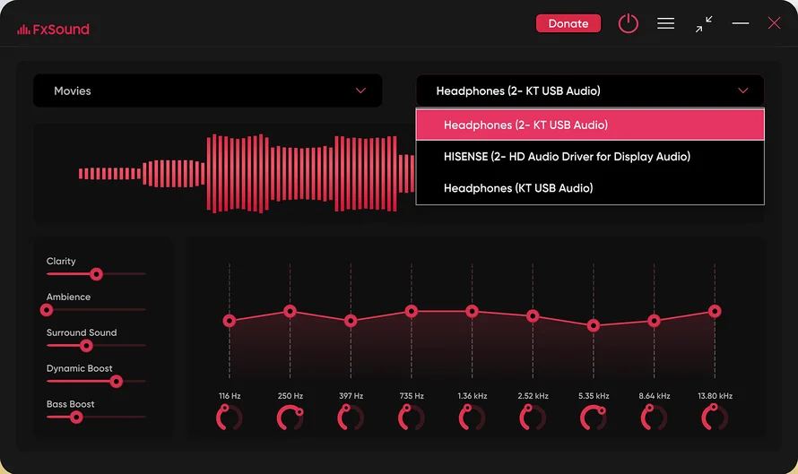Image resolution: width=798 pixels, height=474 pixels.
Task: Click the EQ gain point above 1.36 kHz
Action: [472, 311]
